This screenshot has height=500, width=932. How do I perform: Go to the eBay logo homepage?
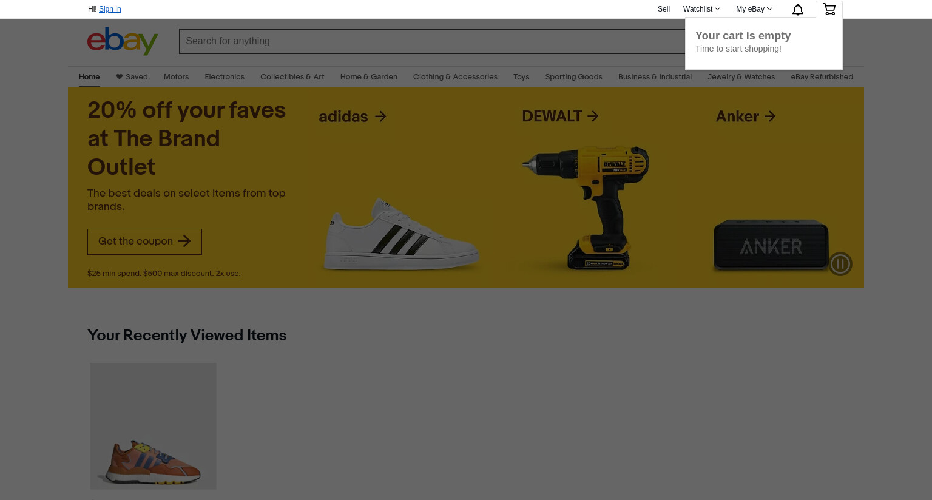click(123, 41)
